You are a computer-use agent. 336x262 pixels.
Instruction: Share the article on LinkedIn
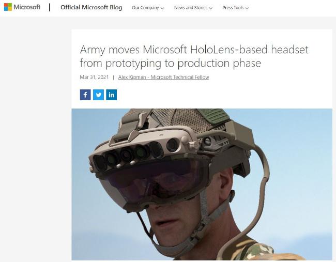[112, 95]
